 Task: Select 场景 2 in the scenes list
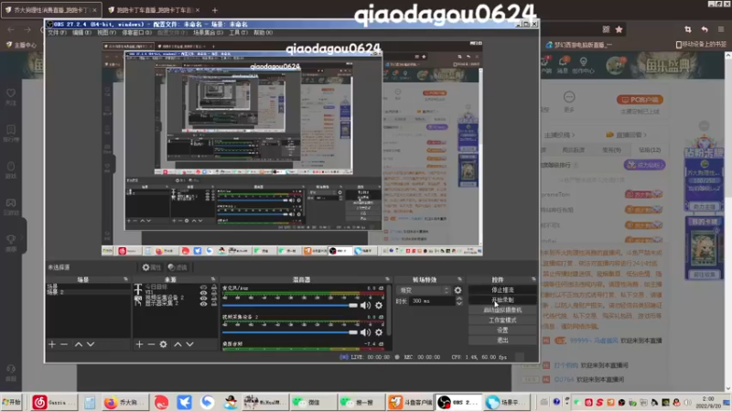[88, 292]
